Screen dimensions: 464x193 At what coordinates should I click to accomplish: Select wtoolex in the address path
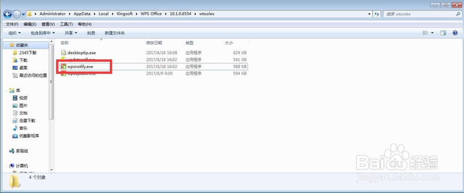(206, 14)
